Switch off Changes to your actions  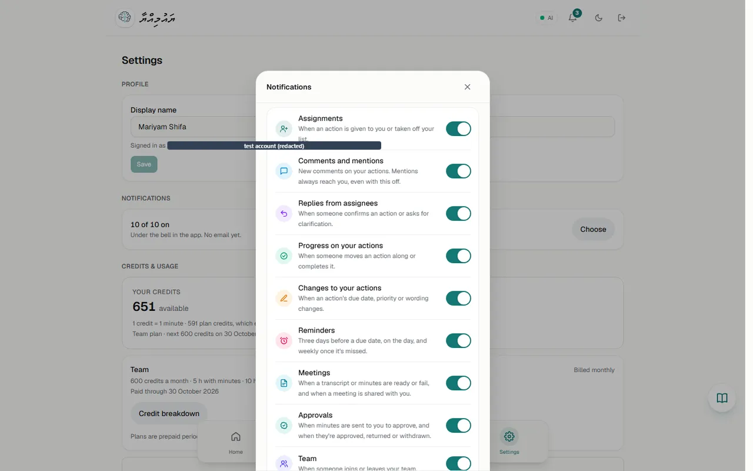point(458,298)
